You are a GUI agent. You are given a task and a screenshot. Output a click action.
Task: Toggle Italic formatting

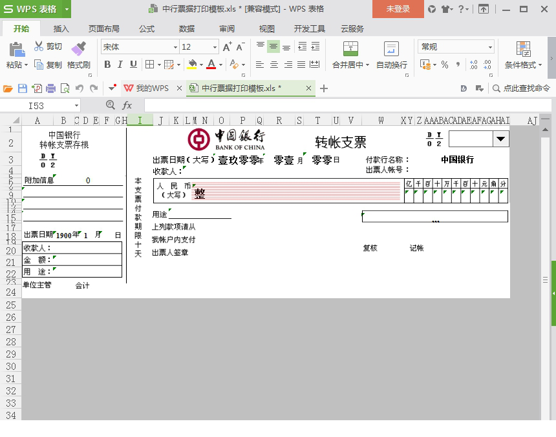tap(120, 65)
